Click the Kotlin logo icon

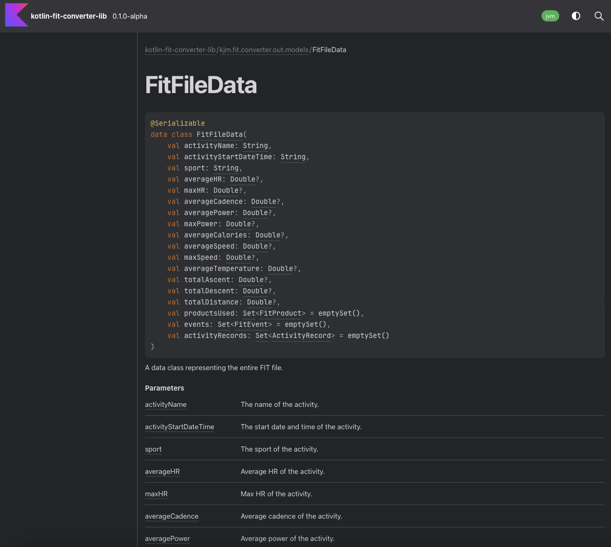[16, 15]
